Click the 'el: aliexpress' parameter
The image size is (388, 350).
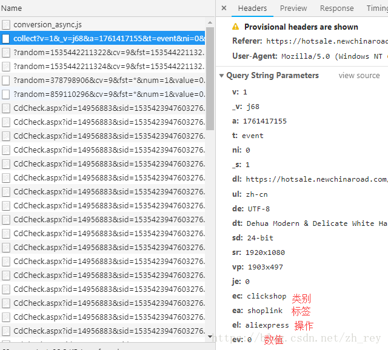click(x=261, y=325)
